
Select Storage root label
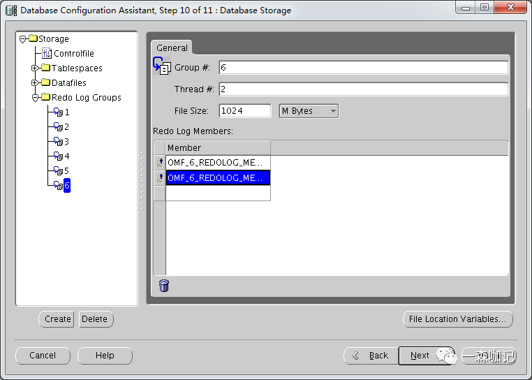coord(54,38)
